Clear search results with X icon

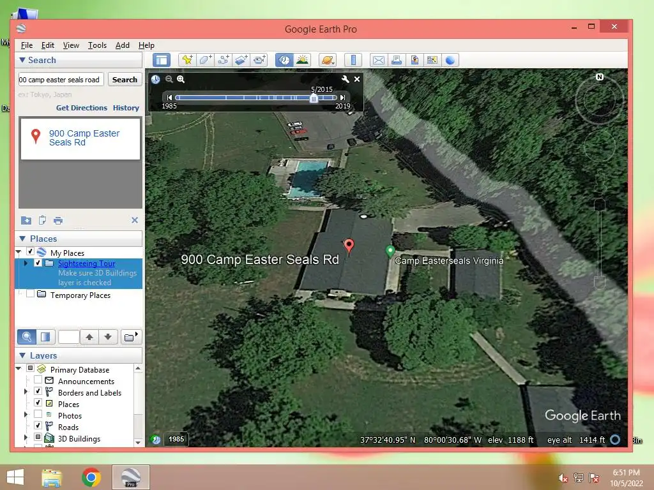(135, 220)
